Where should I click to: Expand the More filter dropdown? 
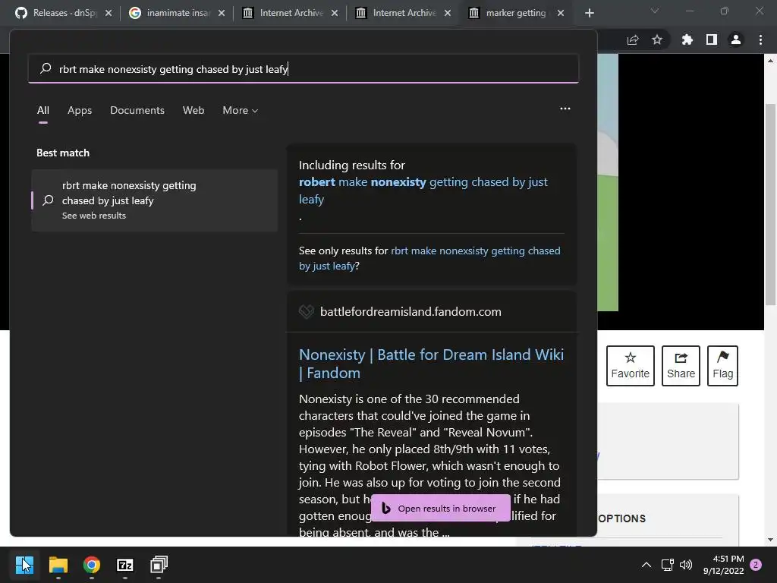click(241, 111)
